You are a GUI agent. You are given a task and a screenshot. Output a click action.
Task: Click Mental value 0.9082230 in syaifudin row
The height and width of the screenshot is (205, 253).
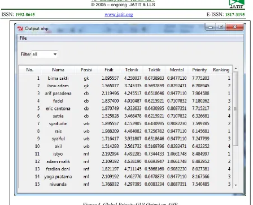(177, 123)
